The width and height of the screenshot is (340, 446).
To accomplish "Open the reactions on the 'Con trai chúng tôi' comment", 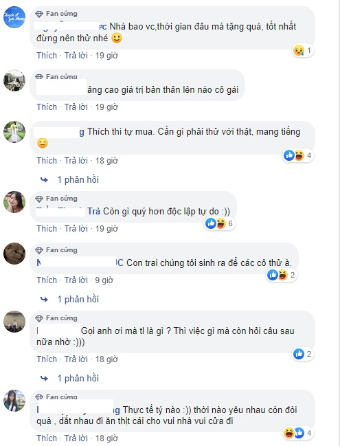I will pos(282,275).
